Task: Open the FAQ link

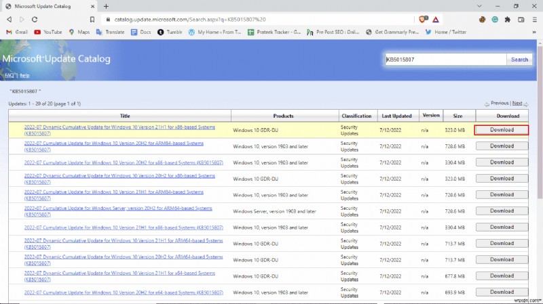Action: coord(10,75)
